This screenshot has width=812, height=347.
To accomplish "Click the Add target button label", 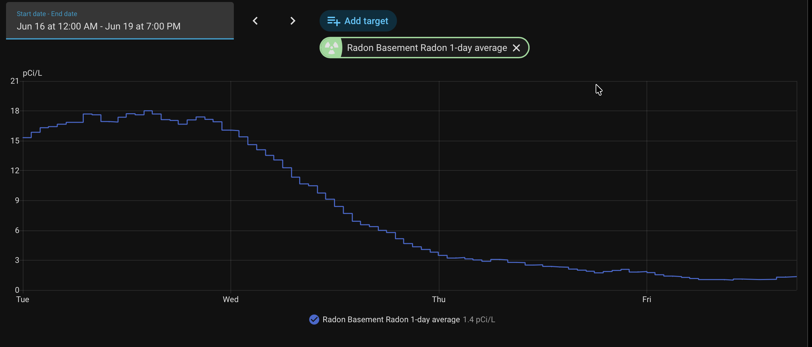I will (x=366, y=21).
